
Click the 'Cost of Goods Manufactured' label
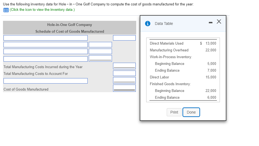(26, 89)
